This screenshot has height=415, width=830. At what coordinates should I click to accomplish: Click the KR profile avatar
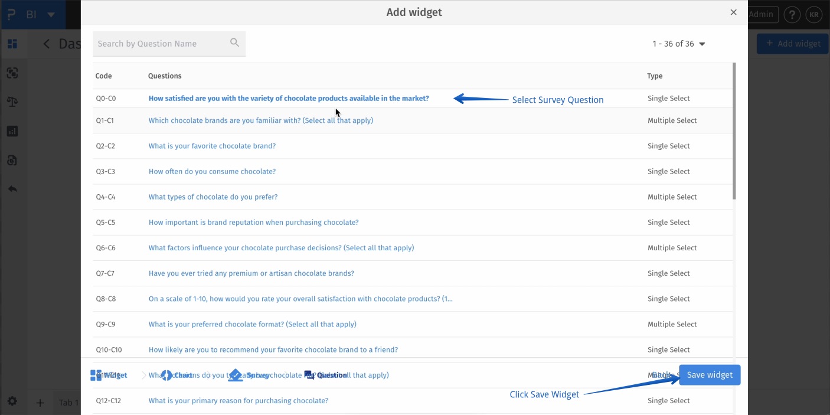coord(814,14)
